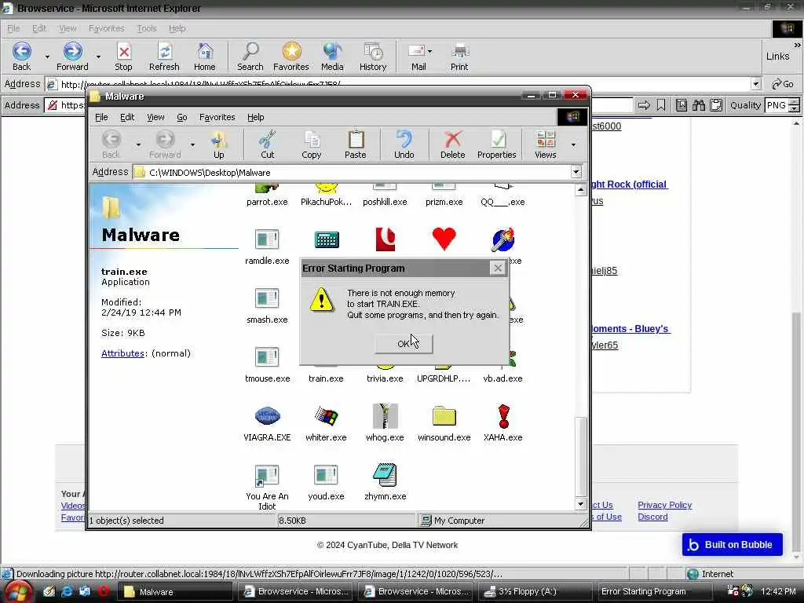
Task: Open the Malware address bar dropdown
Action: click(x=576, y=172)
